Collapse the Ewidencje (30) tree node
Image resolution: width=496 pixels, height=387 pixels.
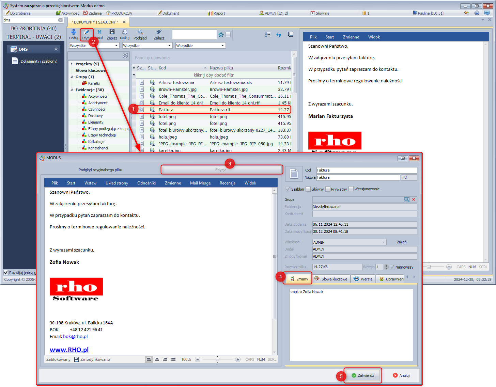click(72, 90)
